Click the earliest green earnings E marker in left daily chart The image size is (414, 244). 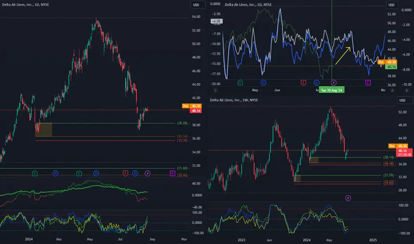[35, 173]
